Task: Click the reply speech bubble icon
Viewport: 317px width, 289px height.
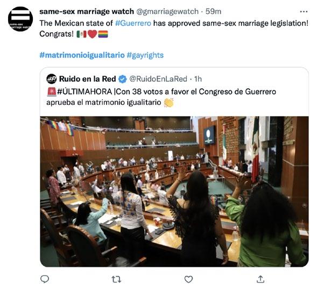Action: click(x=45, y=279)
